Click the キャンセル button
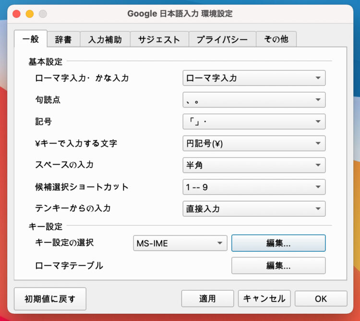This screenshot has height=321, width=360. [x=264, y=299]
